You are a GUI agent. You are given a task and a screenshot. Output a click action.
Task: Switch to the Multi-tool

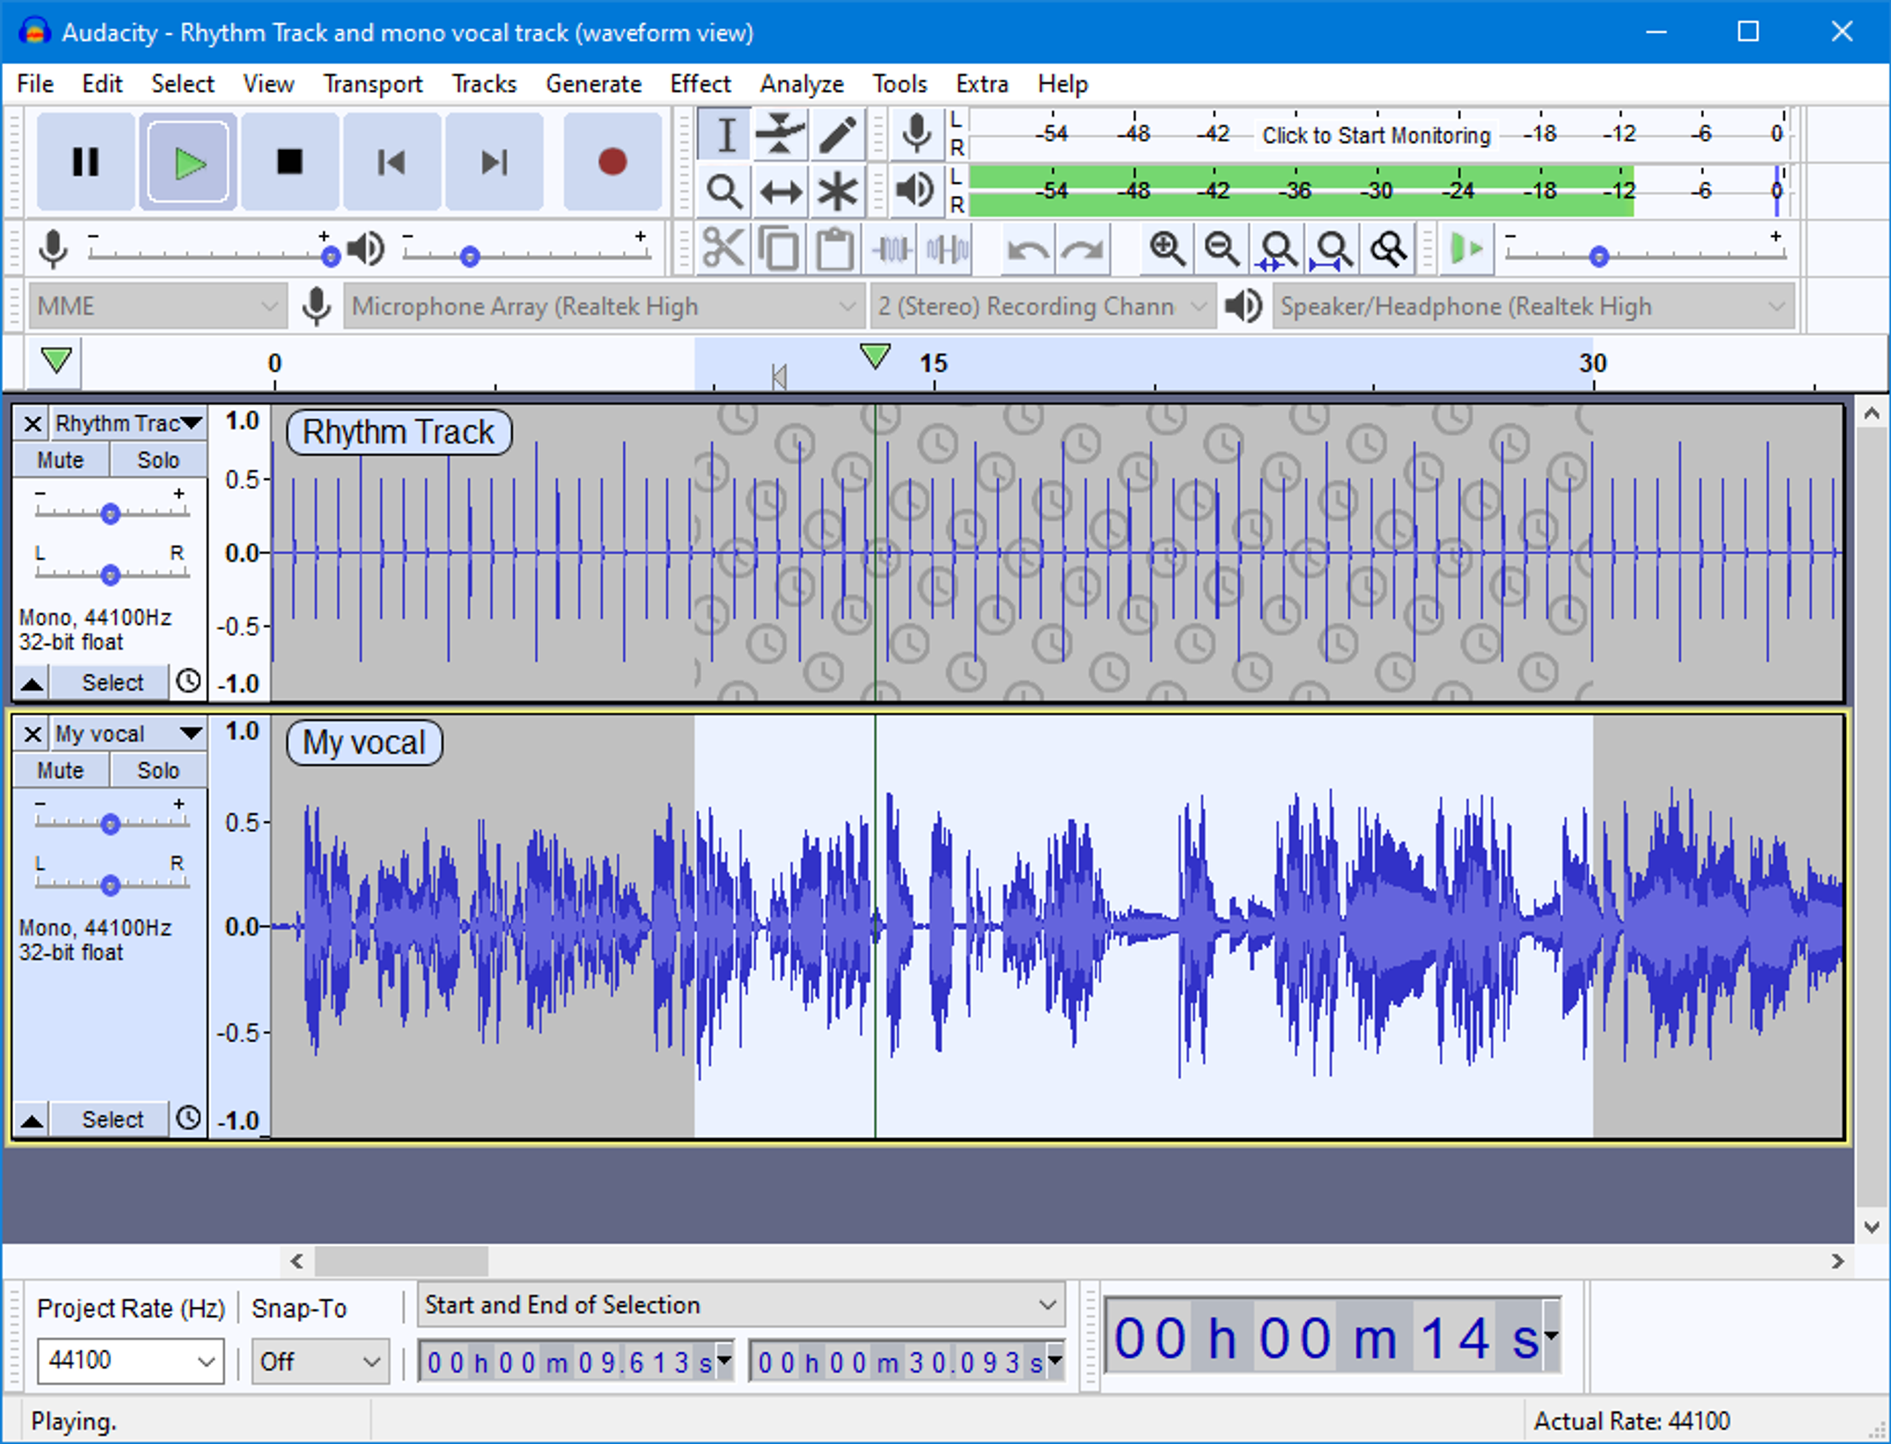(x=836, y=191)
